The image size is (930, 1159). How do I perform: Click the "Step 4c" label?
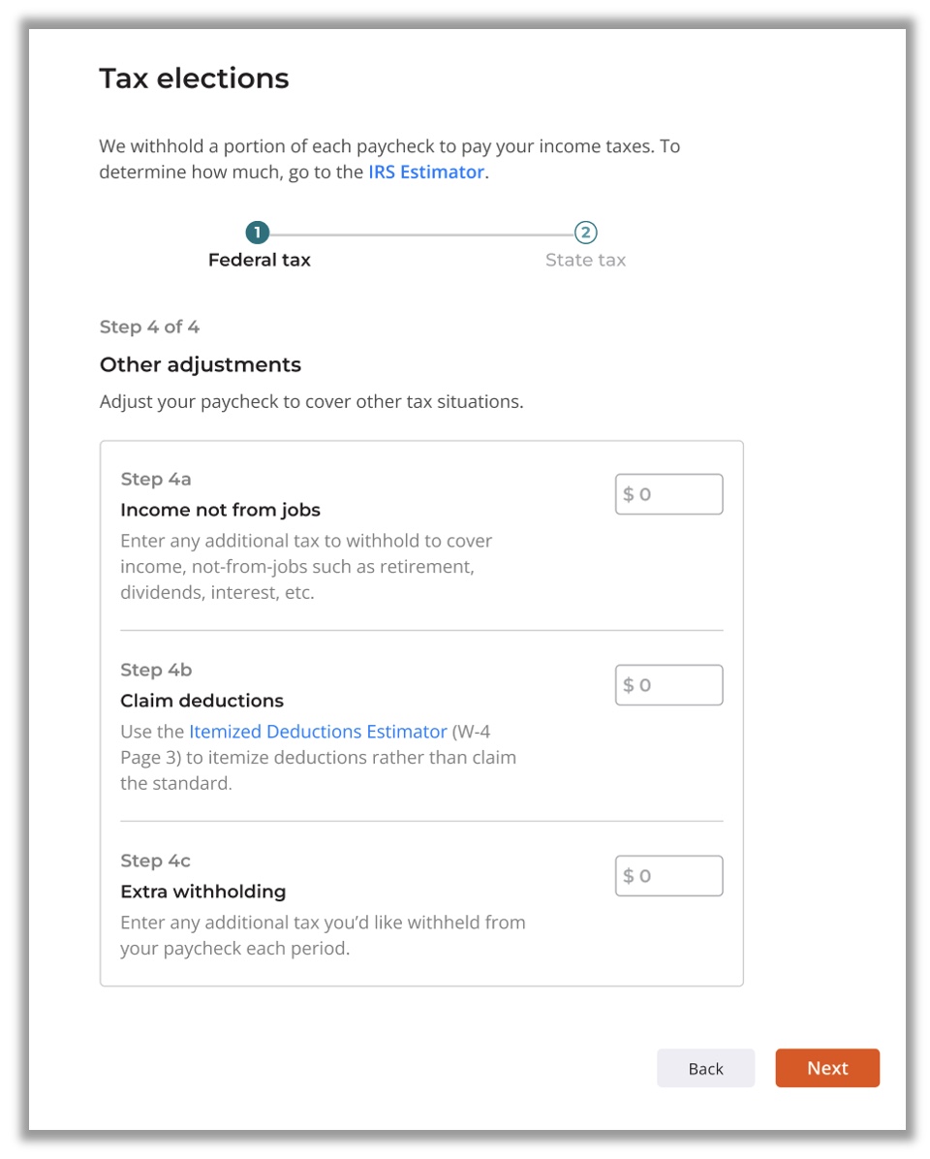156,861
